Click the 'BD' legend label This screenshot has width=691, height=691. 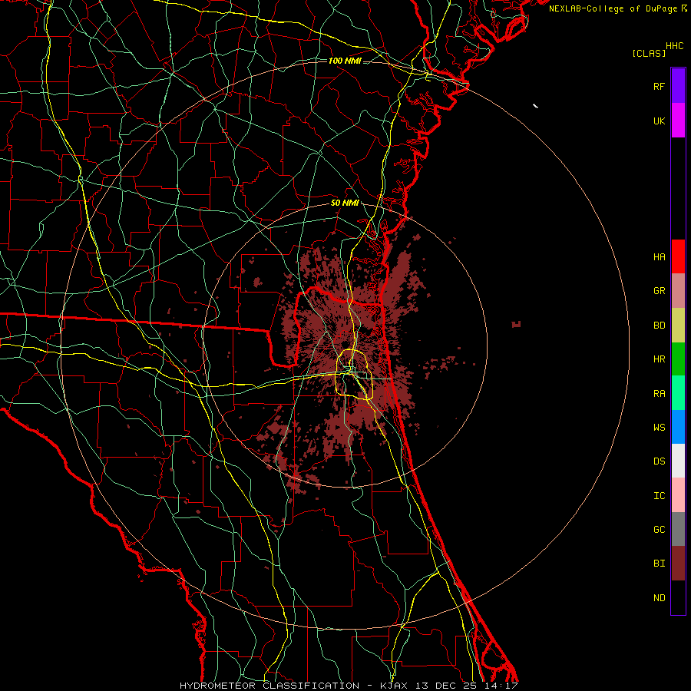[659, 326]
